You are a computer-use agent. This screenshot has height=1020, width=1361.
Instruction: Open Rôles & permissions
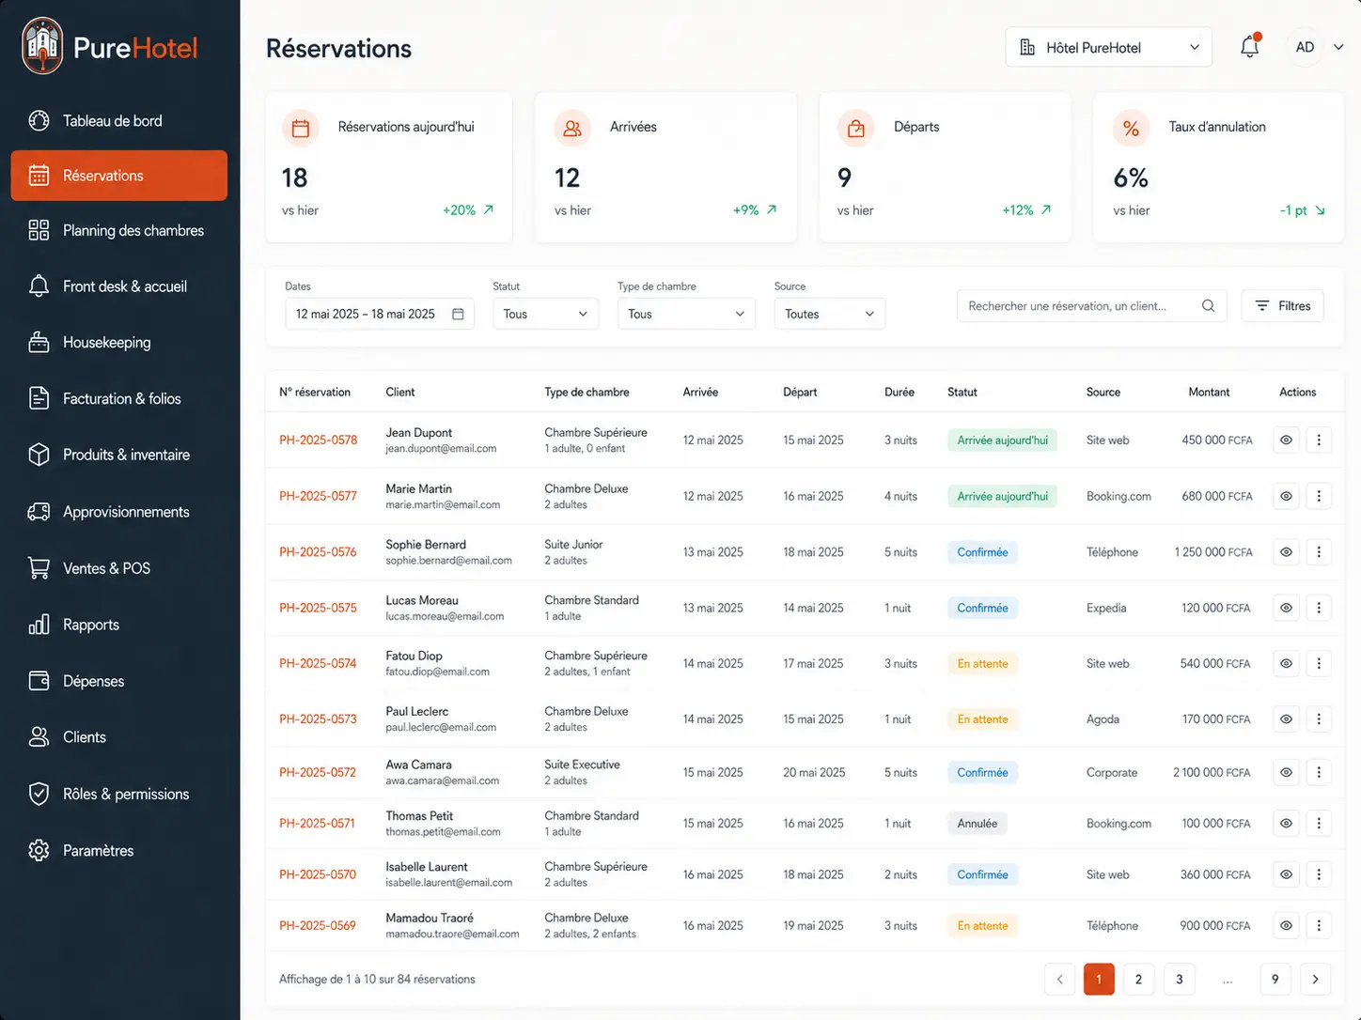click(x=118, y=794)
